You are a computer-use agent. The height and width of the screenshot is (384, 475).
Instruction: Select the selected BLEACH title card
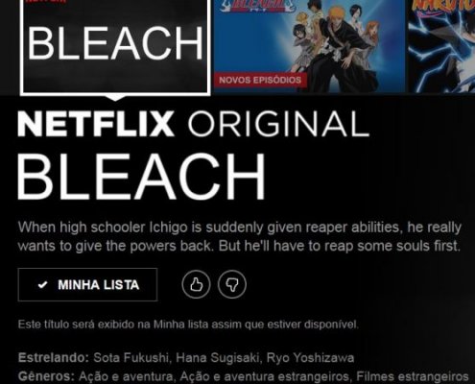(115, 47)
